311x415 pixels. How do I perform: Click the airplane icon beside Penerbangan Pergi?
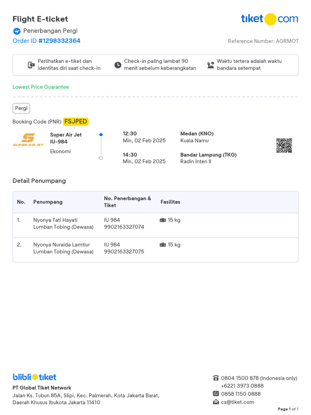tap(17, 31)
